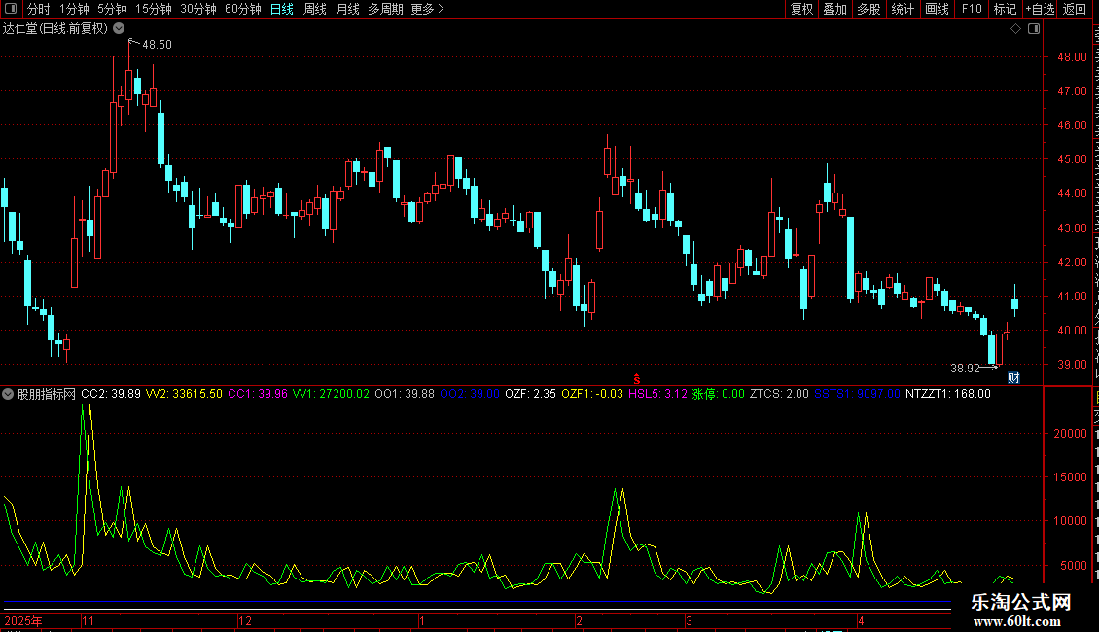Click the 标记 mark button
This screenshot has width=1099, height=632.
1005,9
